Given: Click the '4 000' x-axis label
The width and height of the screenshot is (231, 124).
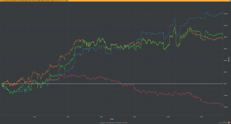Looking at the screenshot, I should click(68, 117).
